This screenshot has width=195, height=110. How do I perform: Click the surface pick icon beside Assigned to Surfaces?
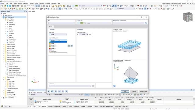(x=146, y=23)
